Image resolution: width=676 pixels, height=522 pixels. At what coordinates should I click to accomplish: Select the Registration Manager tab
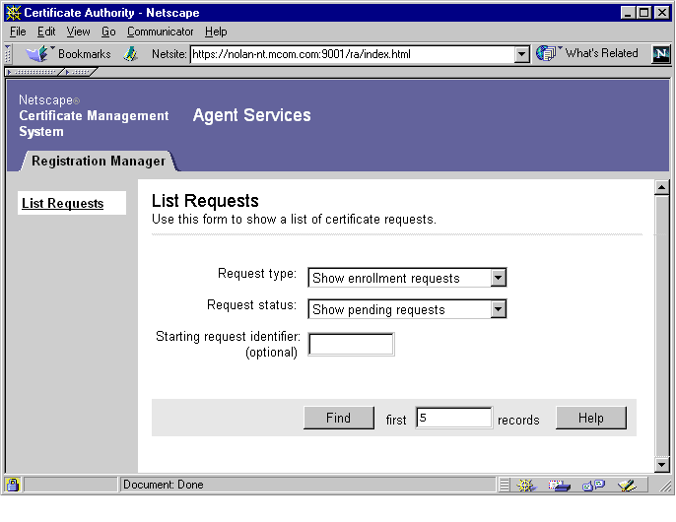pos(99,161)
